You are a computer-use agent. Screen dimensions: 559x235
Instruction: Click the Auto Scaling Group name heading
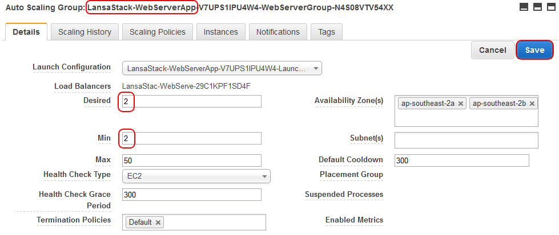pyautogui.click(x=240, y=7)
